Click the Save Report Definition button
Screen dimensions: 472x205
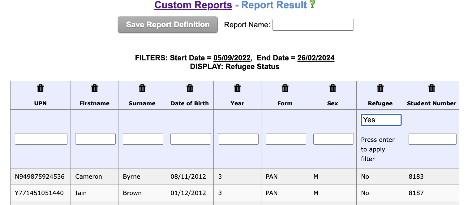pos(168,25)
